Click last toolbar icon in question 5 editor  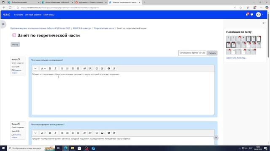pyautogui.click(x=114, y=68)
